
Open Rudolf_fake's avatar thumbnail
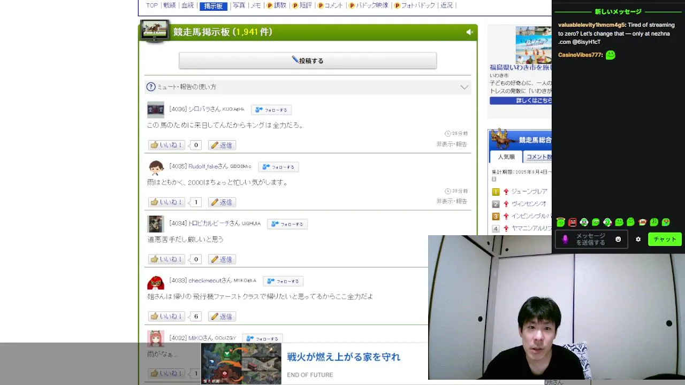tap(156, 167)
